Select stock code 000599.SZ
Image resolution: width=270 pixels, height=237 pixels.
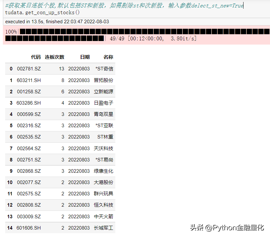click(x=29, y=114)
